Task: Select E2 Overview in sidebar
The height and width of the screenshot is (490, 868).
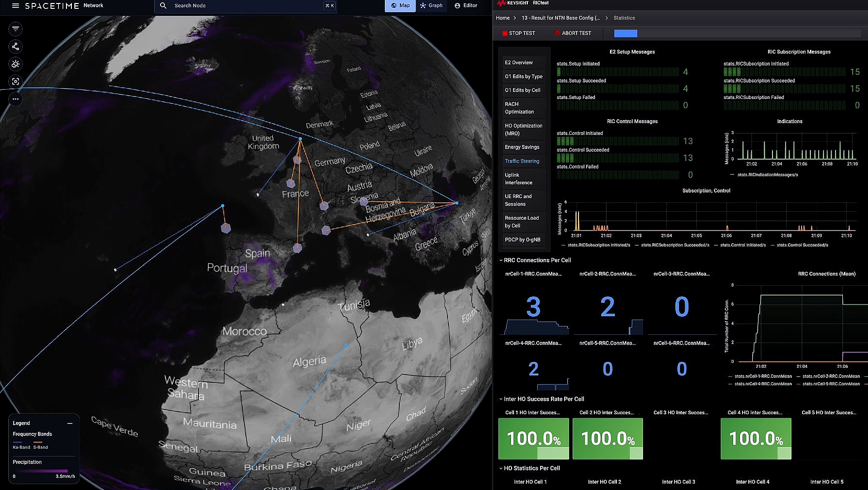Action: point(524,63)
